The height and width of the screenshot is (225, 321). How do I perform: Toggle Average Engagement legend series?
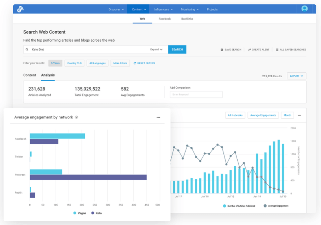tap(276, 206)
